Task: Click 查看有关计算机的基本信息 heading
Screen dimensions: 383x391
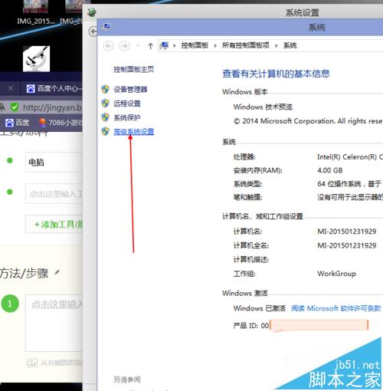Action: click(276, 74)
